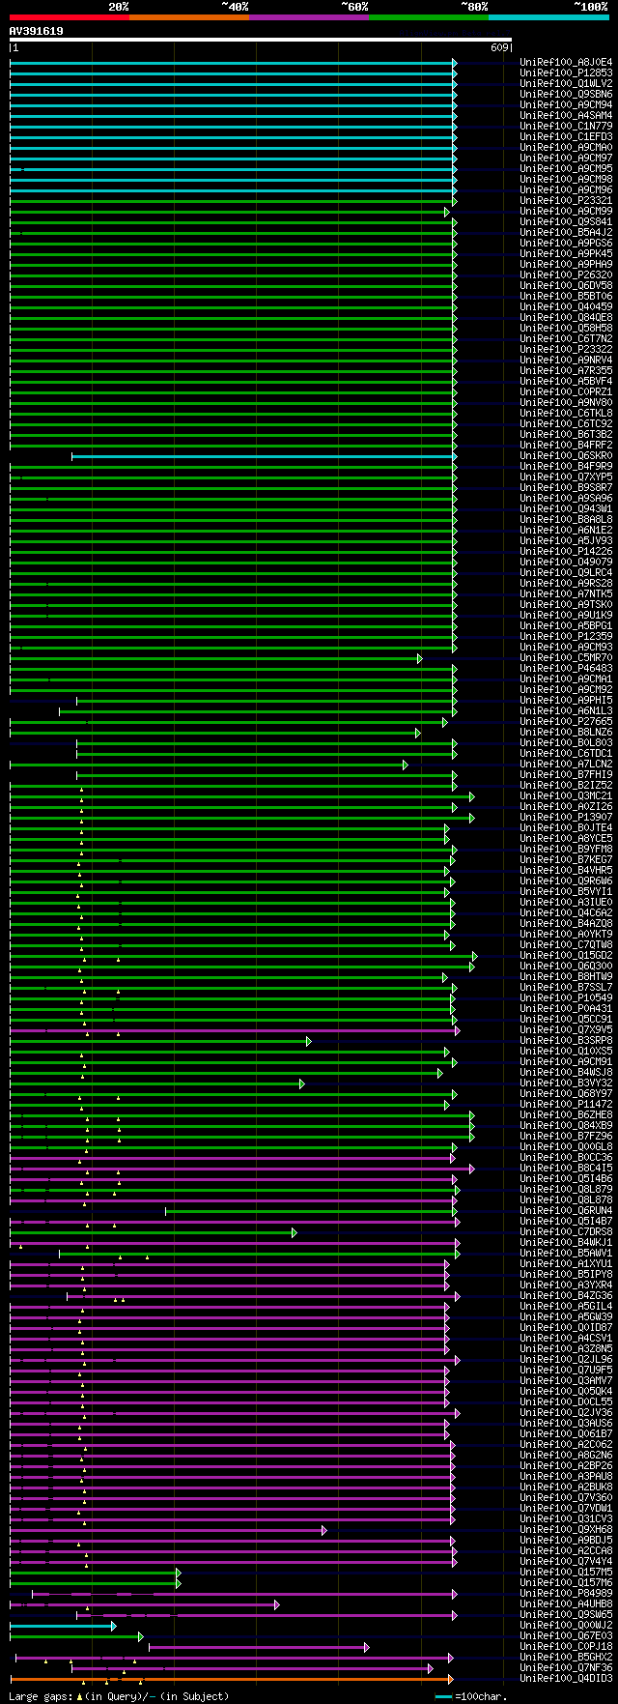Select the UniRef100_P11472 label
Image resolution: width=618 pixels, height=1704 pixels.
point(566,1104)
